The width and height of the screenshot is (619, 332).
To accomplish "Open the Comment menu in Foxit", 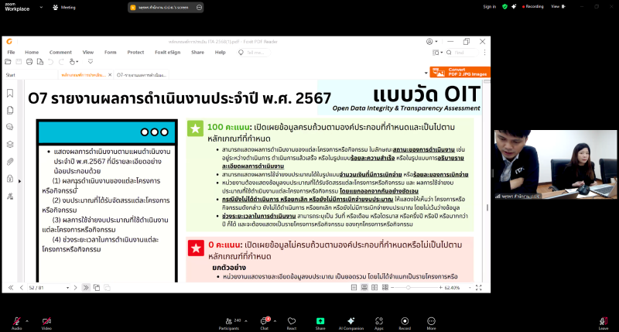I will pos(59,52).
